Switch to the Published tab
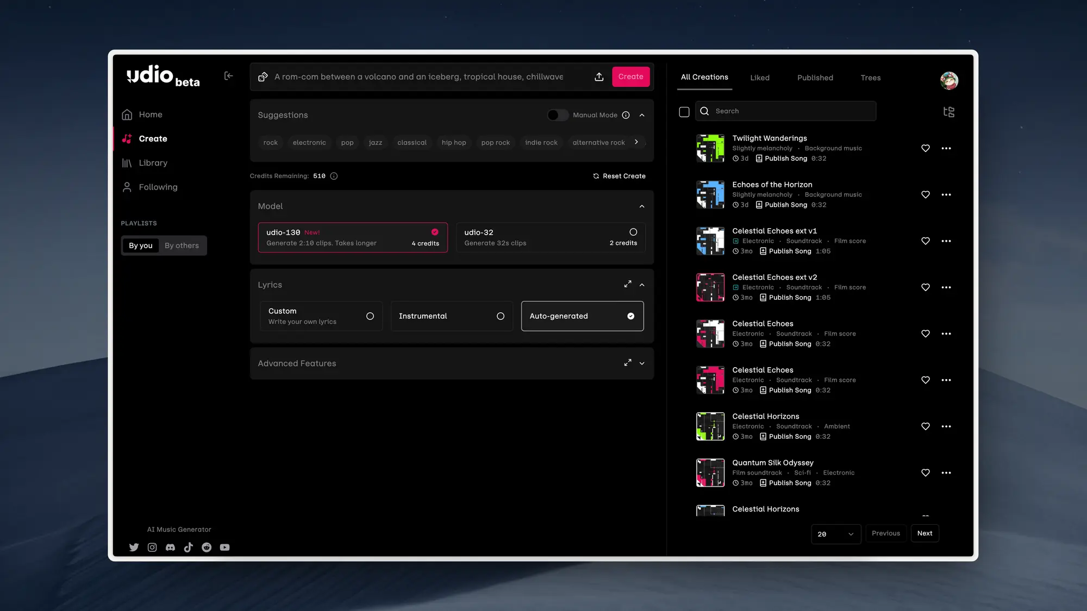Screen dimensions: 1087x611 pos(815,77)
